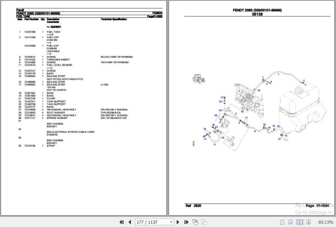The width and height of the screenshot is (336, 227).
Task: Select the STRAP entry on item 35
Action: [51, 146]
